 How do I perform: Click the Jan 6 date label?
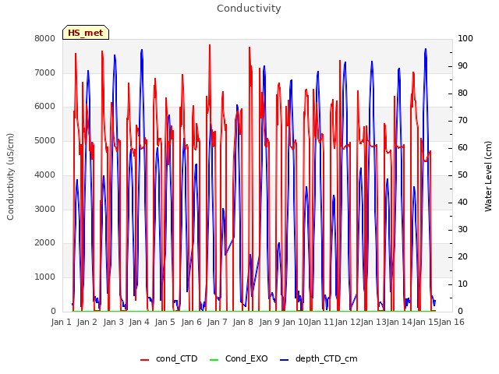[191, 322]
